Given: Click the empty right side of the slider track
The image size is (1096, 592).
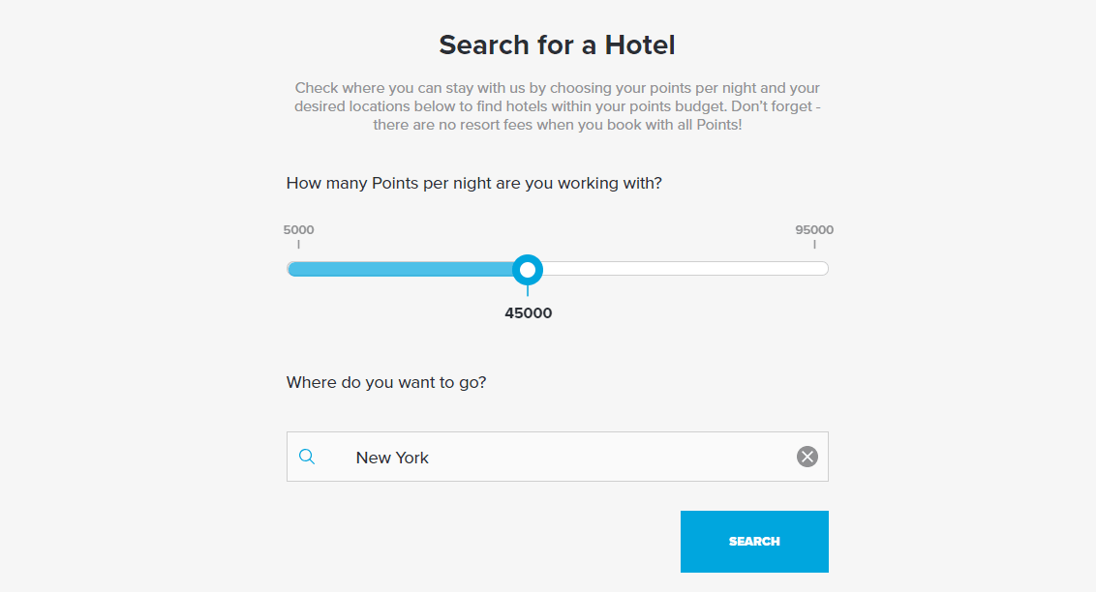Looking at the screenshot, I should coord(678,268).
